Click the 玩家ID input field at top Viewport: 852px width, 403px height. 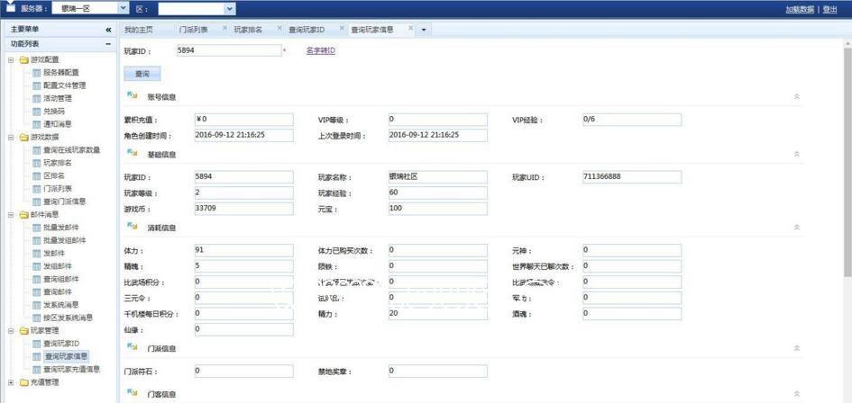pyautogui.click(x=229, y=51)
